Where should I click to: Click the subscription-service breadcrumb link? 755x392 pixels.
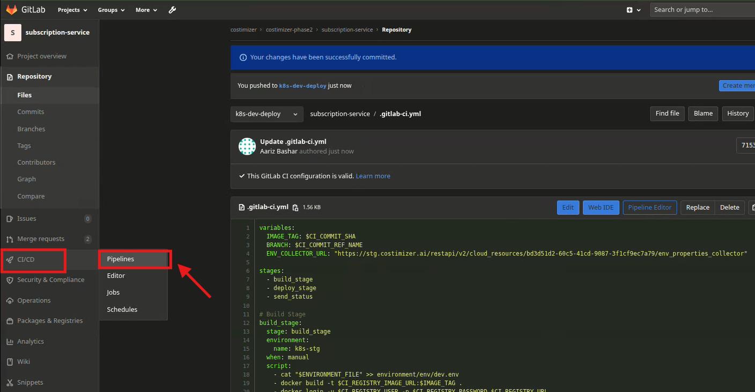tap(347, 30)
